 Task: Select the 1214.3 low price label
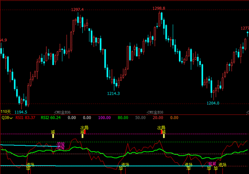click(x=113, y=94)
